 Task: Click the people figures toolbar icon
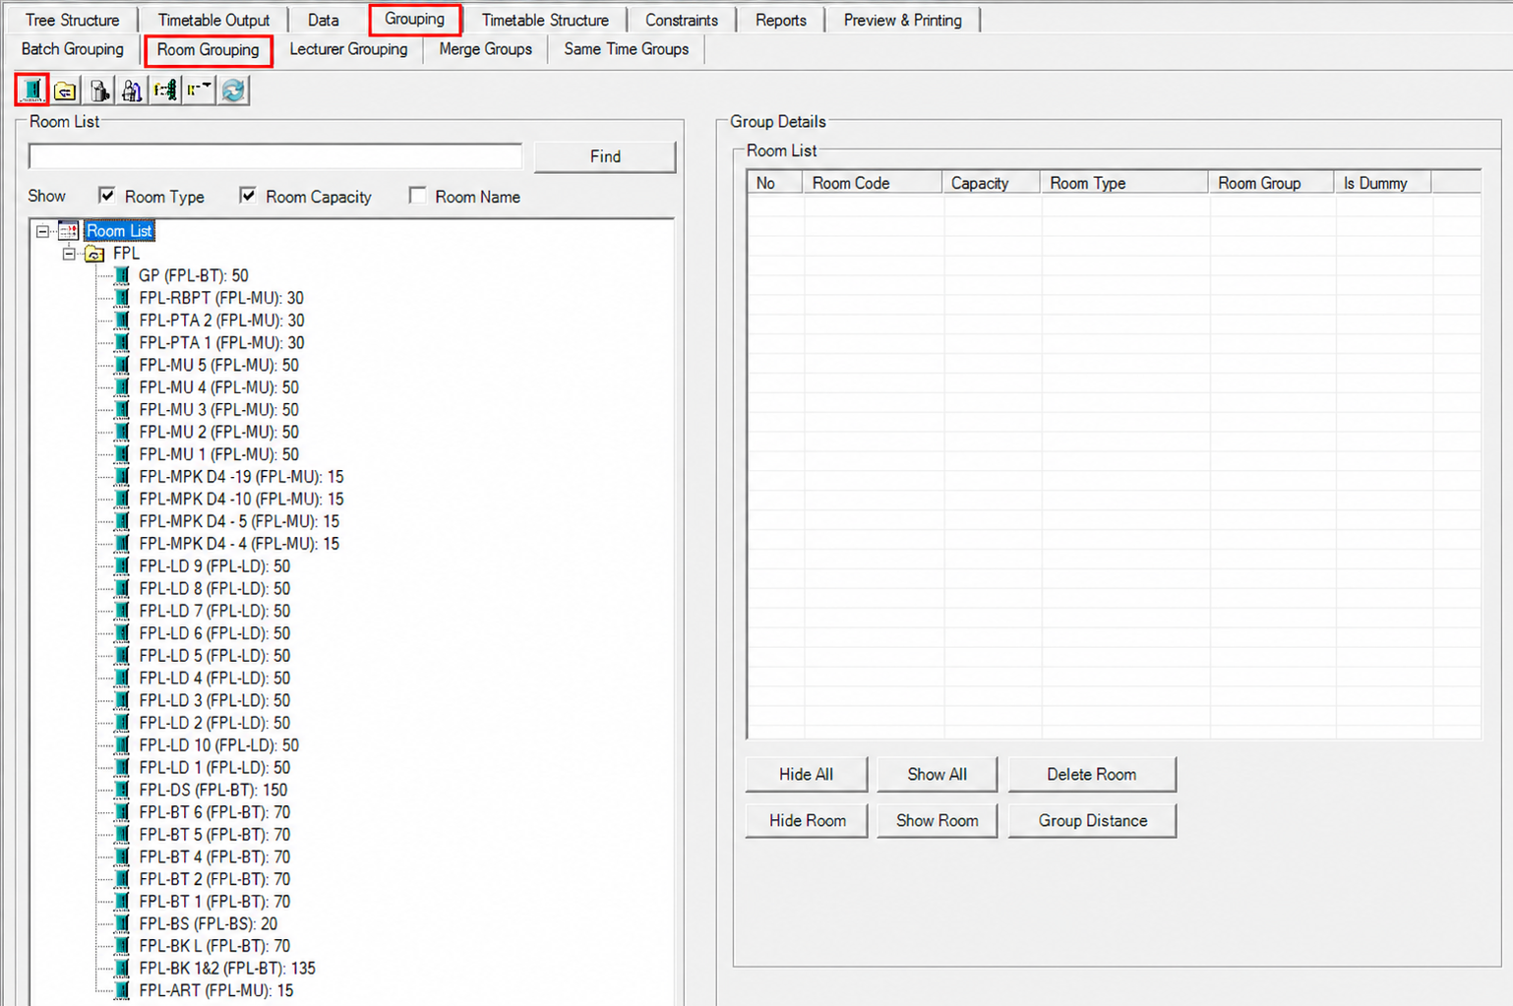(132, 90)
